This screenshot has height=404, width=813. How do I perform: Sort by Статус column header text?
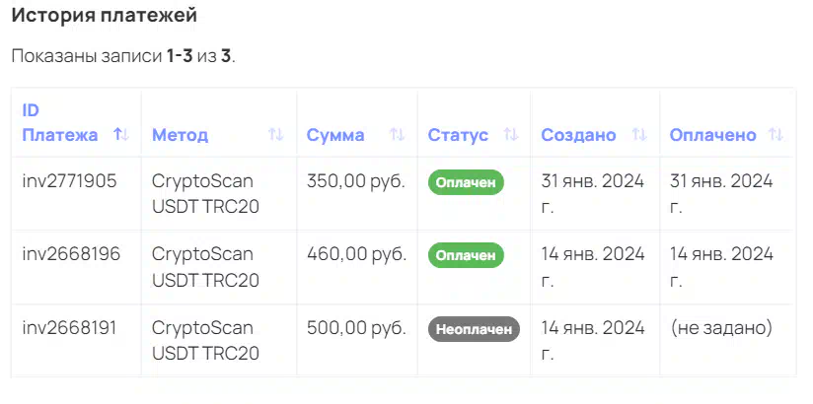[458, 135]
